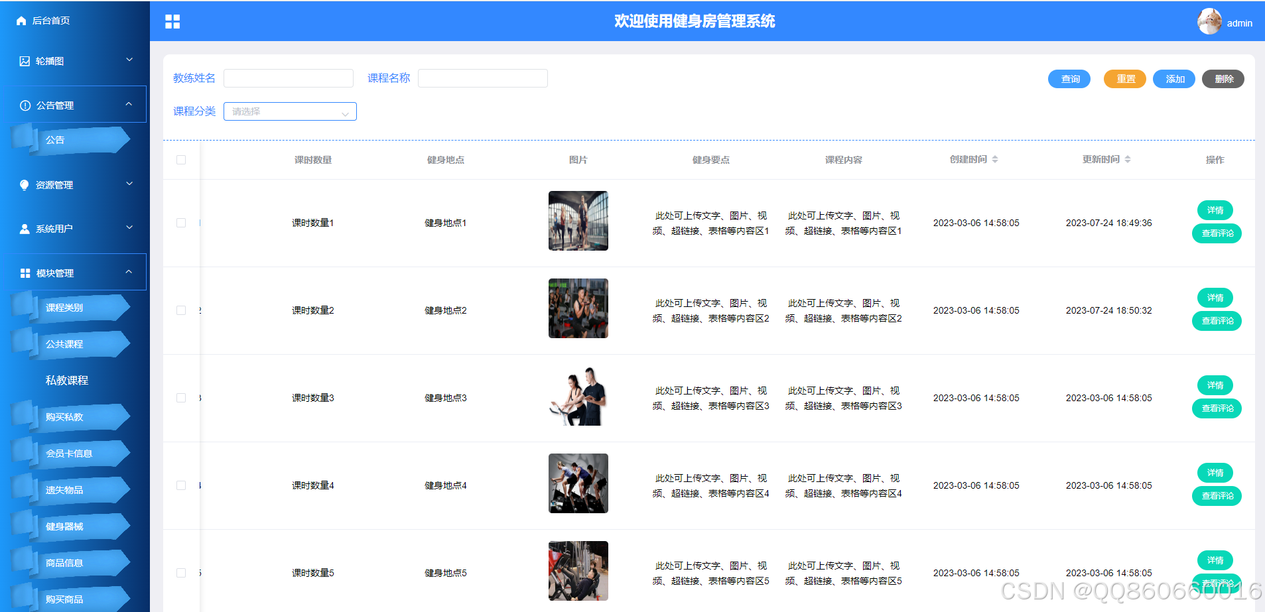The image size is (1265, 612).
Task: Click the 公告管理 info icon
Action: click(24, 104)
